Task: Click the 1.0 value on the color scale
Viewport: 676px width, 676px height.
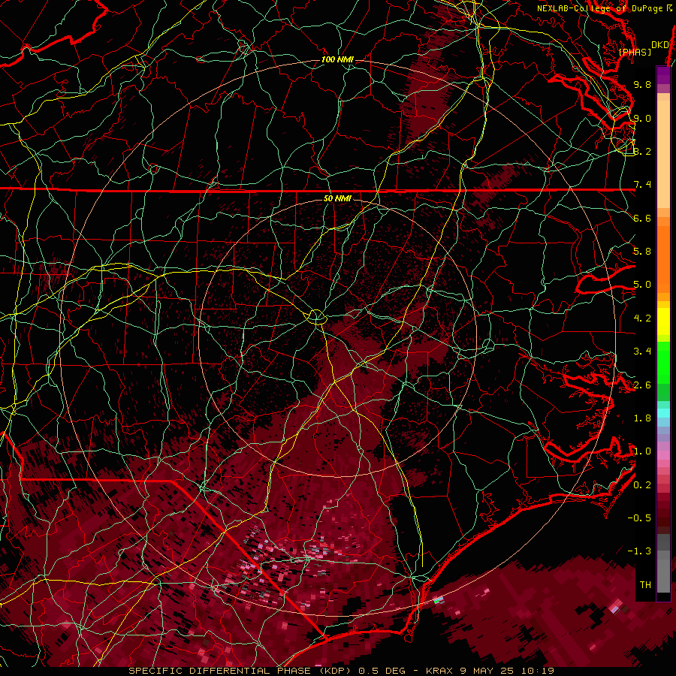Action: (x=642, y=451)
